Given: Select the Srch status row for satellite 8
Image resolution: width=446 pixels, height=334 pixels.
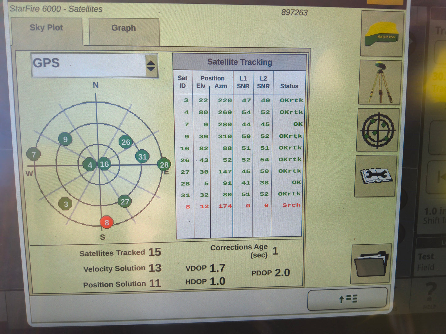Looking at the screenshot, I should (x=290, y=205).
